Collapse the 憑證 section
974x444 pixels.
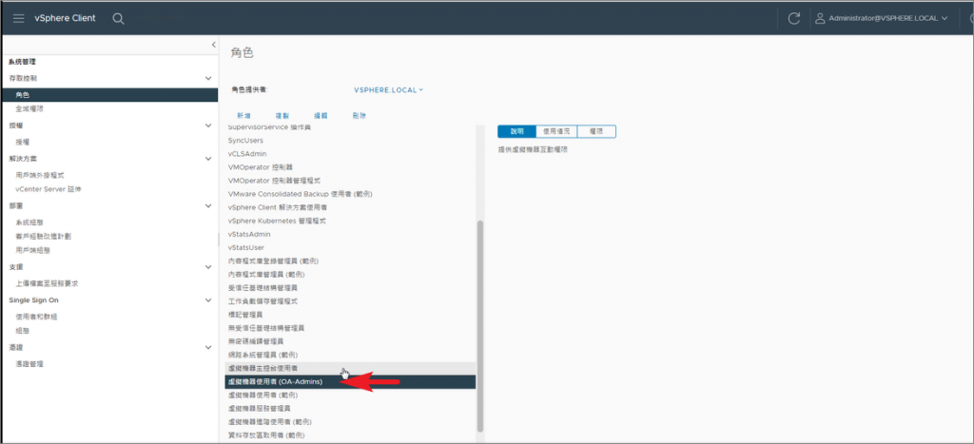coord(208,347)
